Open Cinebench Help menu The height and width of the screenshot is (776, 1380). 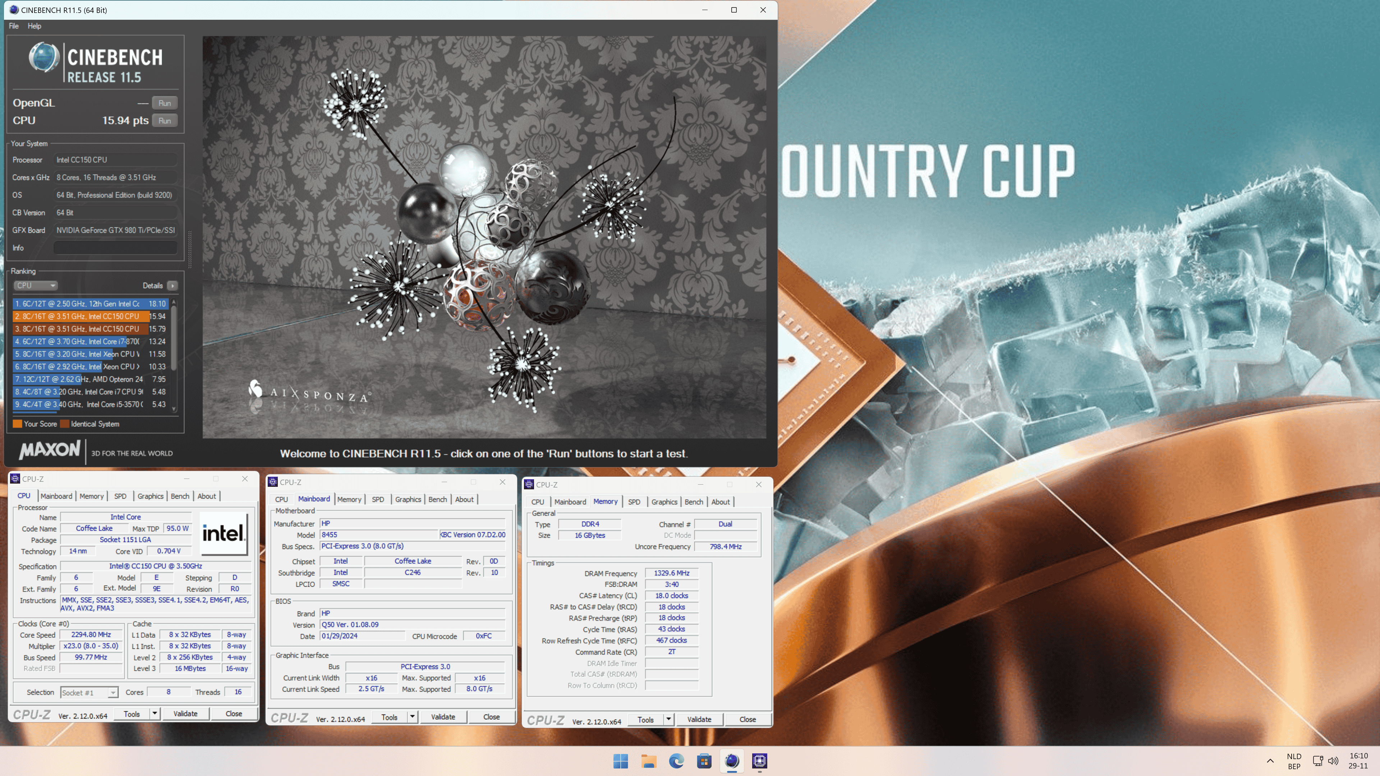point(34,26)
